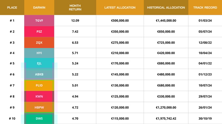
Task: Click the Latest Allocation column header
Action: 120,7
